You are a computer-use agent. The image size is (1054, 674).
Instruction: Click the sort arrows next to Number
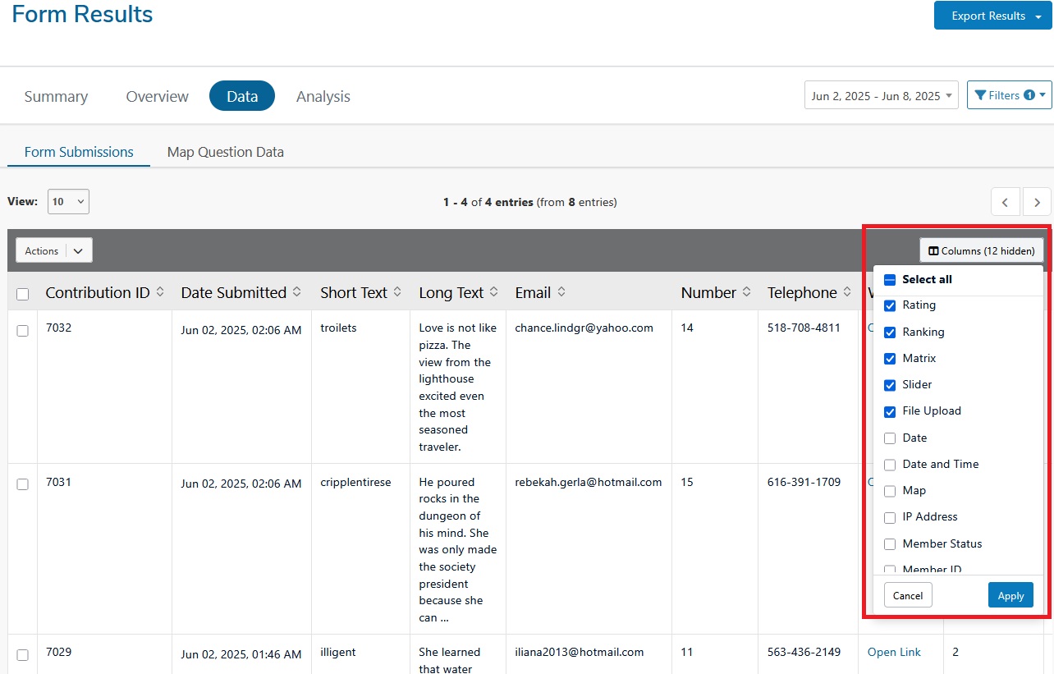click(x=747, y=292)
